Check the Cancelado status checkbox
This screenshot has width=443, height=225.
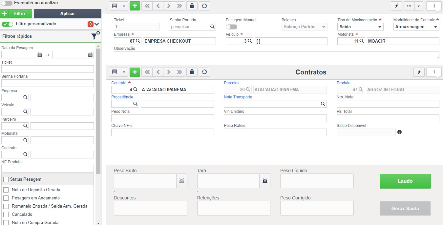pos(6,215)
